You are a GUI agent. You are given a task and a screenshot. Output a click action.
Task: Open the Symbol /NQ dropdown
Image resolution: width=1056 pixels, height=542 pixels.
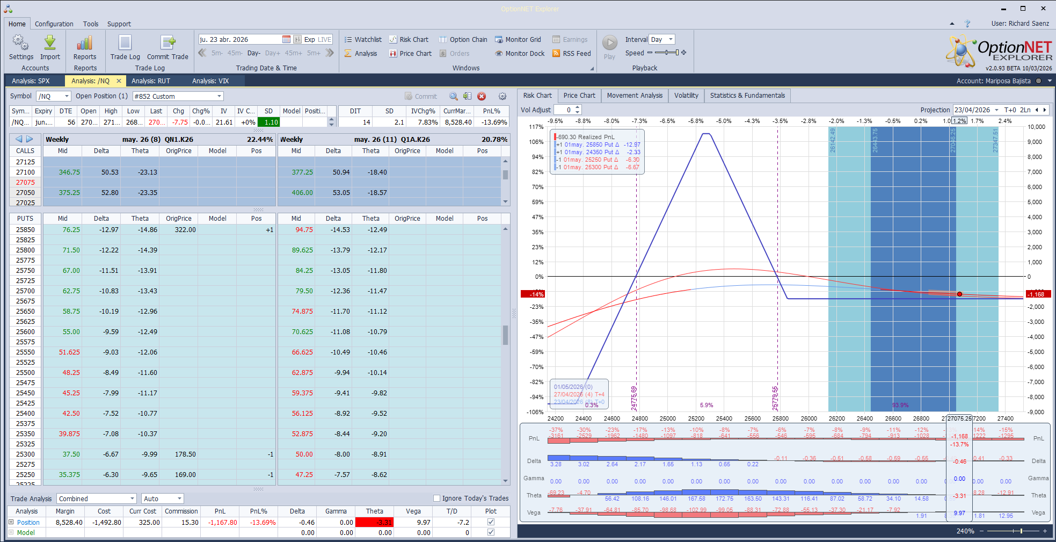click(x=67, y=96)
